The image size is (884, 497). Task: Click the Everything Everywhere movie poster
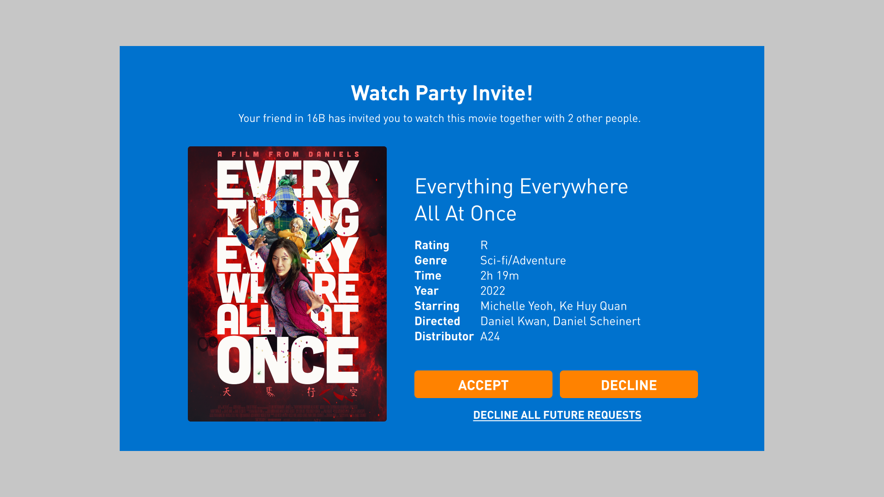pos(287,283)
